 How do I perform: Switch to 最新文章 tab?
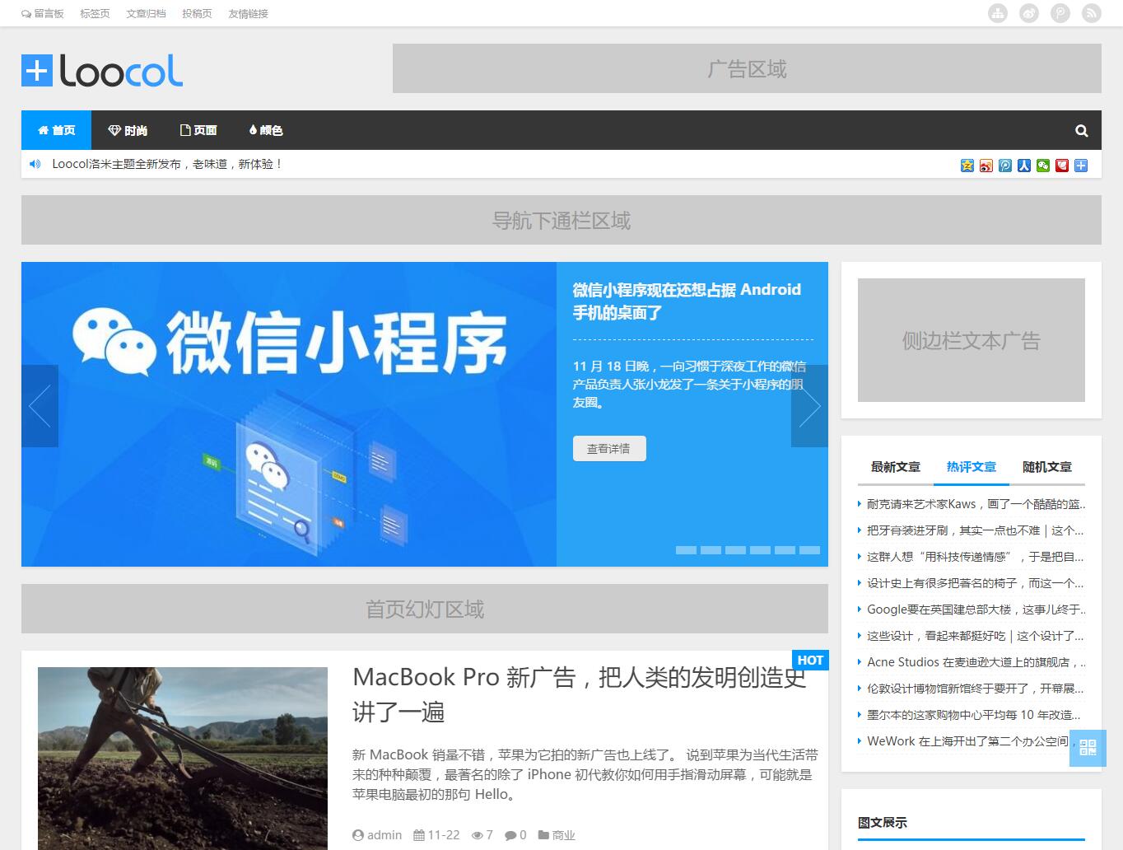896,467
